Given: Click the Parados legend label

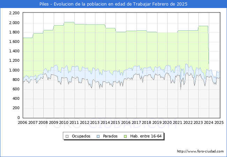Looking at the screenshot, I should pyautogui.click(x=110, y=136).
